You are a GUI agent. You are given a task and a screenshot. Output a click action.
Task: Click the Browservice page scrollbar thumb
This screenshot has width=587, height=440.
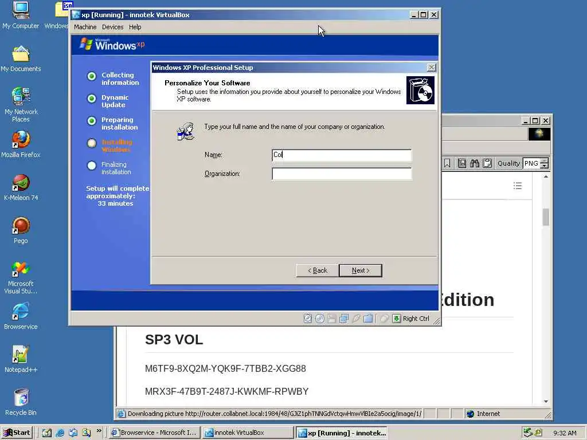click(546, 217)
